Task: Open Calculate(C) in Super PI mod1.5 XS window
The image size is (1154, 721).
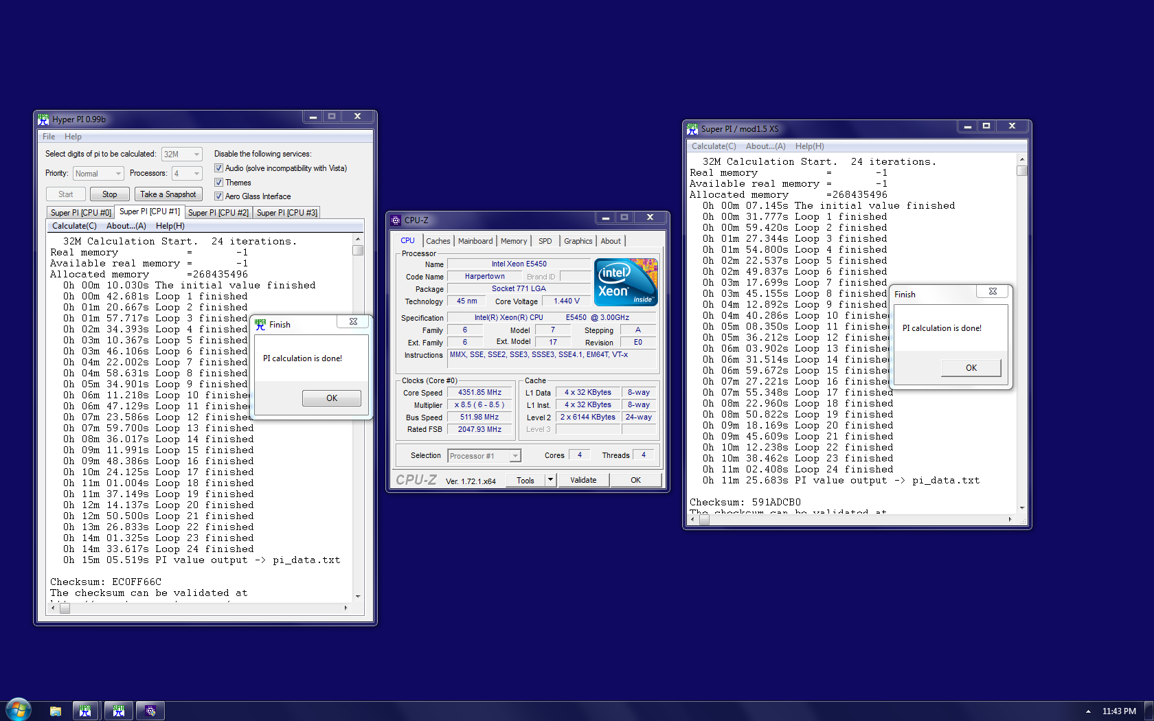Action: pyautogui.click(x=714, y=146)
